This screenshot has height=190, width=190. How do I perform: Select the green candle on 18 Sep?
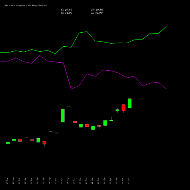click(x=81, y=126)
